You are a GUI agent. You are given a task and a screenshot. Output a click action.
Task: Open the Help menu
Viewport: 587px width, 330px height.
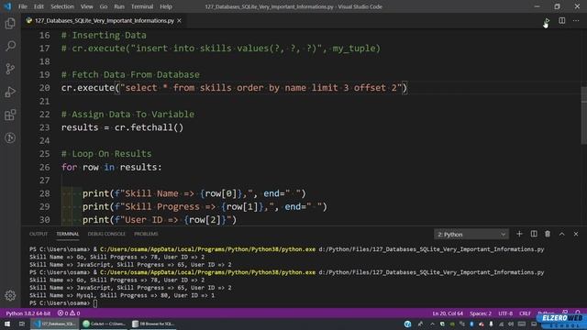tap(166, 6)
